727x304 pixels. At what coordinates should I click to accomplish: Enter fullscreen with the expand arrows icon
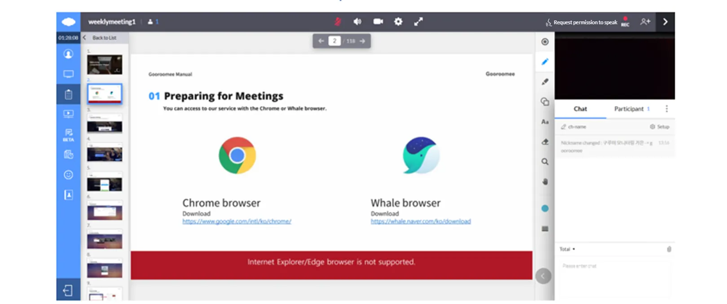coord(419,22)
